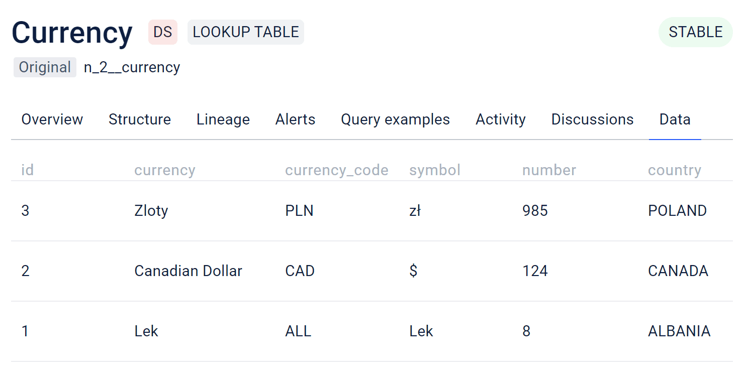The height and width of the screenshot is (390, 749).
Task: Click the currency column header
Action: pyautogui.click(x=164, y=170)
